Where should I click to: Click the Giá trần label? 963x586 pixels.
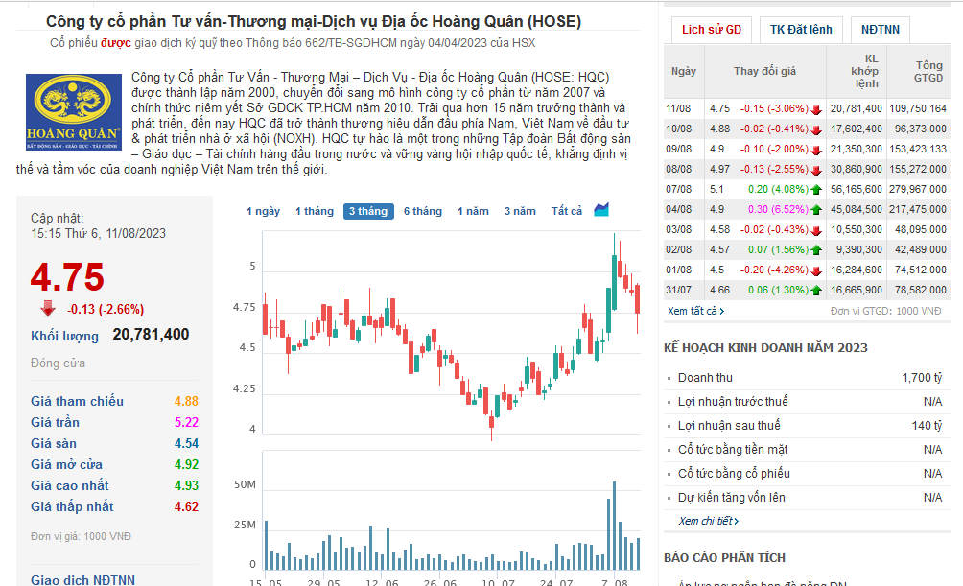(x=56, y=422)
